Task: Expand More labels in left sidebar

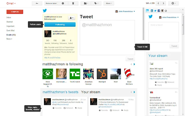Action: point(9,39)
